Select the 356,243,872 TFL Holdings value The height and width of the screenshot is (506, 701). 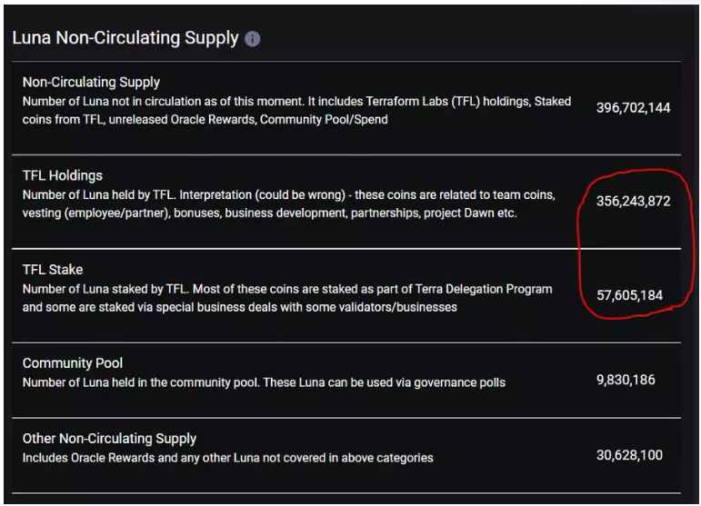point(633,201)
